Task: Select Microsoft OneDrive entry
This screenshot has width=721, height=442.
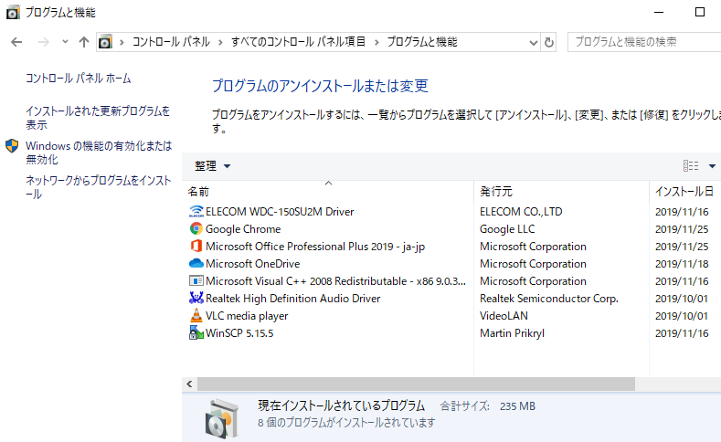Action: pos(252,264)
